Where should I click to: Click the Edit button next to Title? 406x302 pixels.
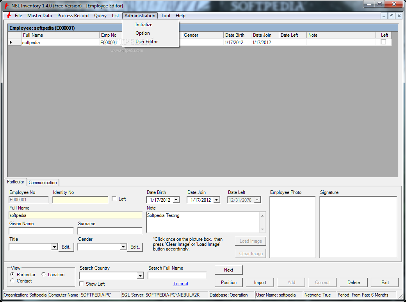66,247
